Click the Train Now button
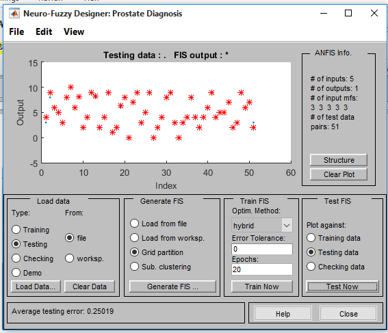Screen dimensions: 388x333 (262, 287)
